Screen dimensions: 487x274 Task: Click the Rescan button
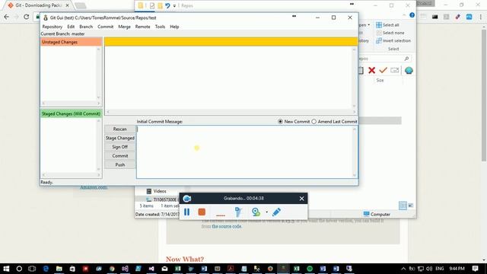tap(120, 129)
